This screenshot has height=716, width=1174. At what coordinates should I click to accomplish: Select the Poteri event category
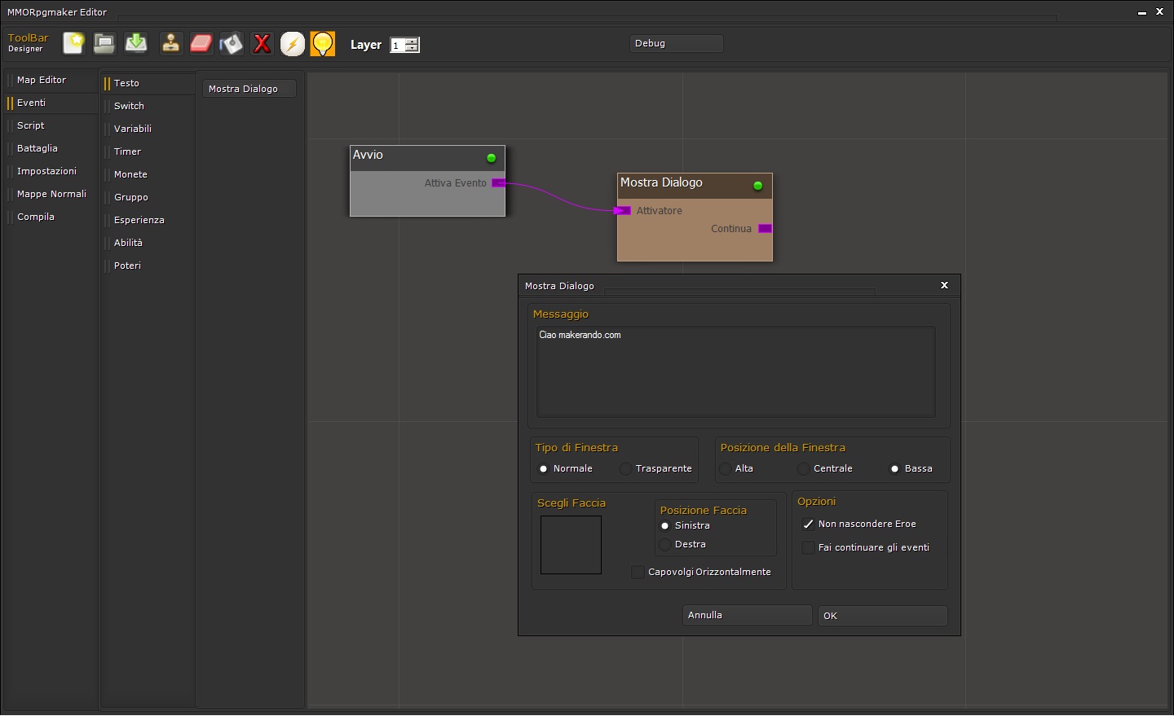pyautogui.click(x=148, y=266)
